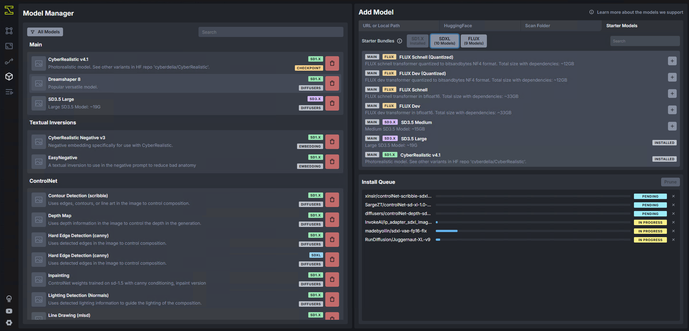Switch to Scan Folder tab
Image resolution: width=689 pixels, height=331 pixels.
(561, 26)
